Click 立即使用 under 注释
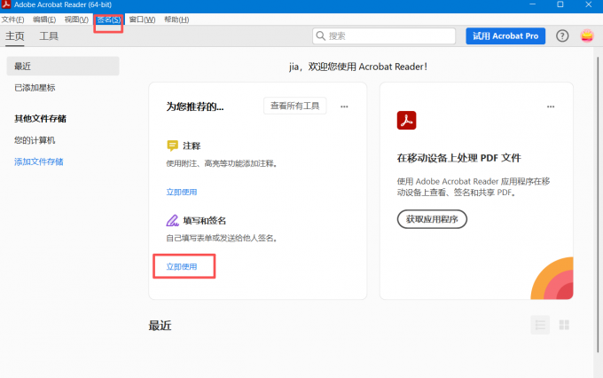This screenshot has width=603, height=378. click(x=182, y=192)
